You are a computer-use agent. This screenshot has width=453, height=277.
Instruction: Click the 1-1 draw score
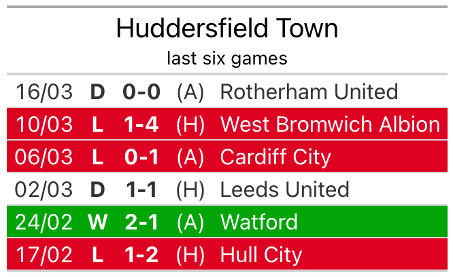point(141,189)
